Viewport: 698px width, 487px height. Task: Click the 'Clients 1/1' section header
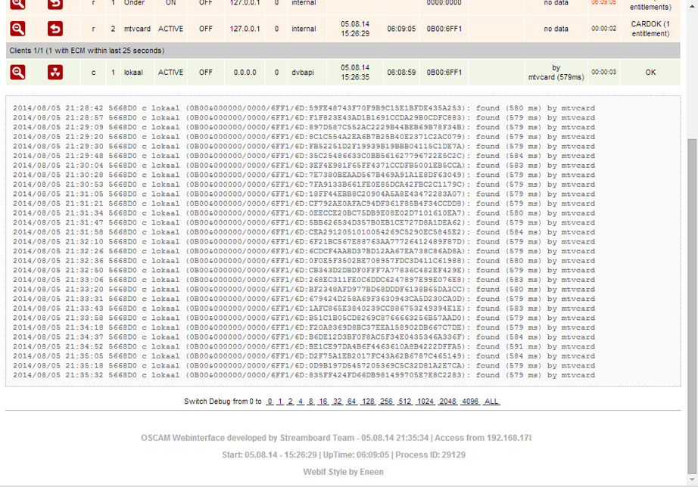pyautogui.click(x=343, y=50)
